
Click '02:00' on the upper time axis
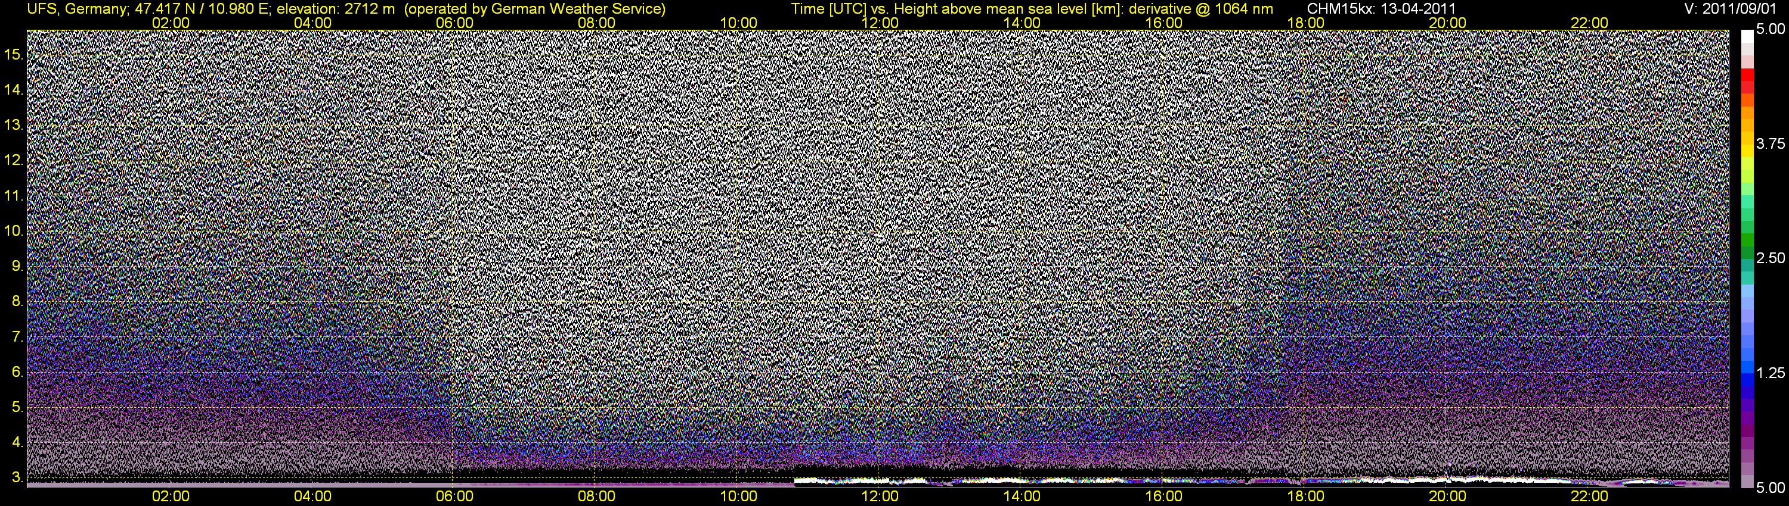[171, 23]
